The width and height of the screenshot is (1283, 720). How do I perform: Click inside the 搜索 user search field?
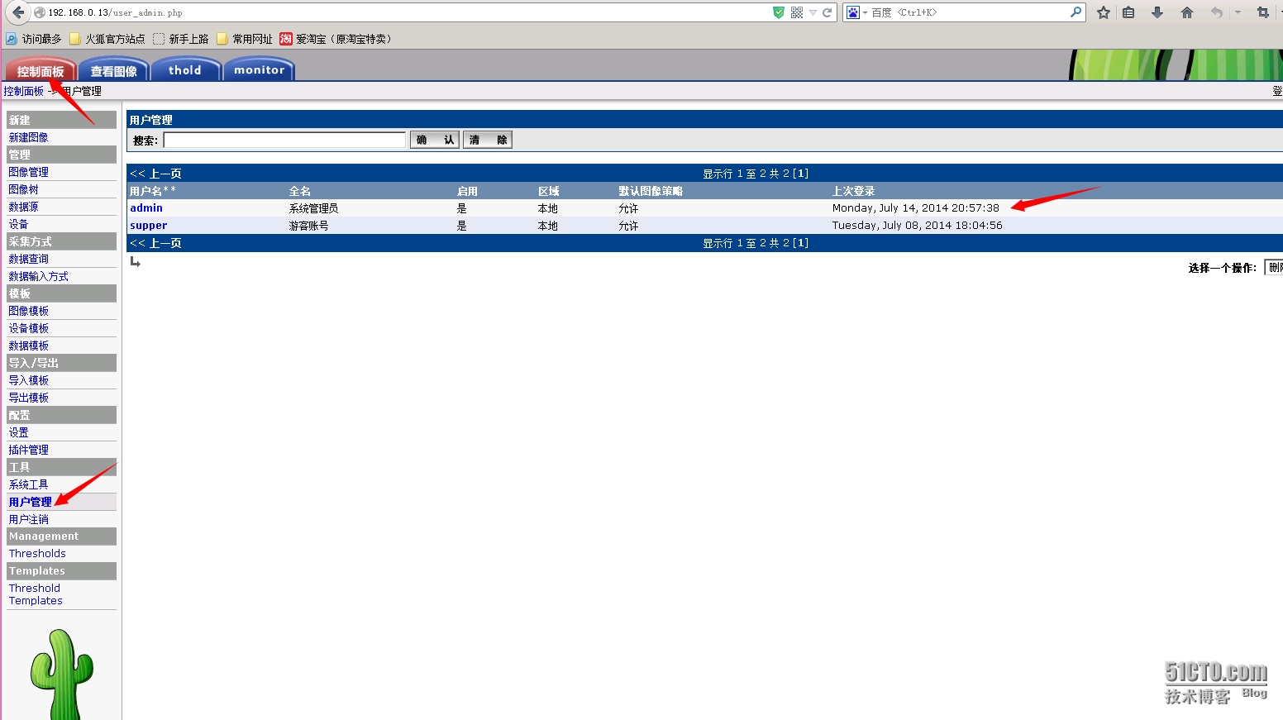coord(284,140)
